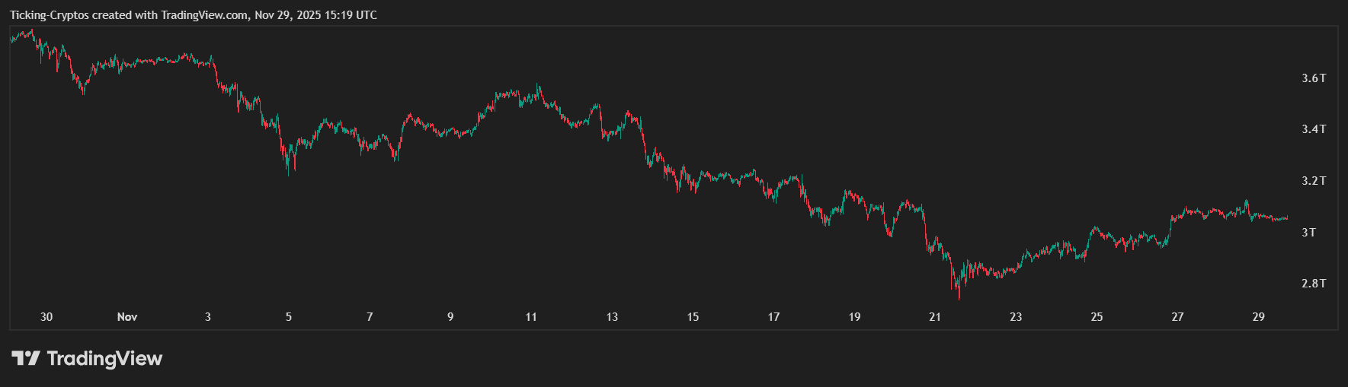Image resolution: width=1348 pixels, height=387 pixels.
Task: Select the 9 date marker on time axis
Action: pyautogui.click(x=450, y=317)
